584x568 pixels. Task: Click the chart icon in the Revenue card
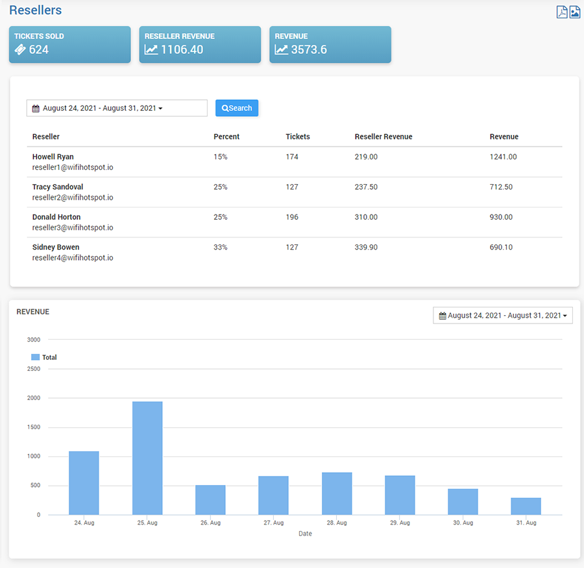point(281,49)
